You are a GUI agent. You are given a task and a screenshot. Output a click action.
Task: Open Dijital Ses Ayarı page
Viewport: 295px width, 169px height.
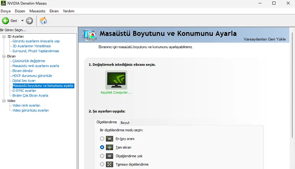click(24, 81)
